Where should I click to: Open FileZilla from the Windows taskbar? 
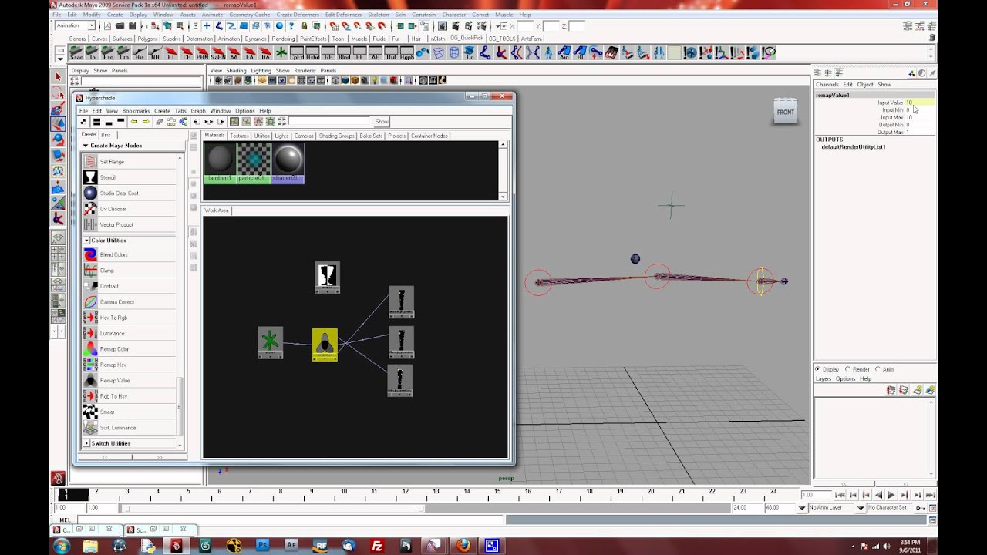377,546
